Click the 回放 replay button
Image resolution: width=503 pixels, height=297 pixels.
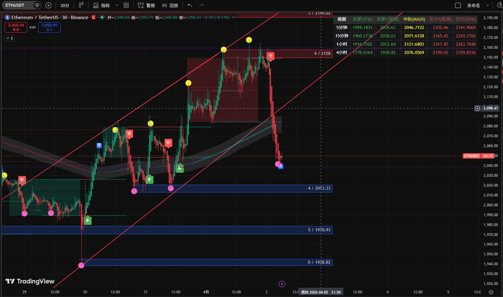point(170,5)
